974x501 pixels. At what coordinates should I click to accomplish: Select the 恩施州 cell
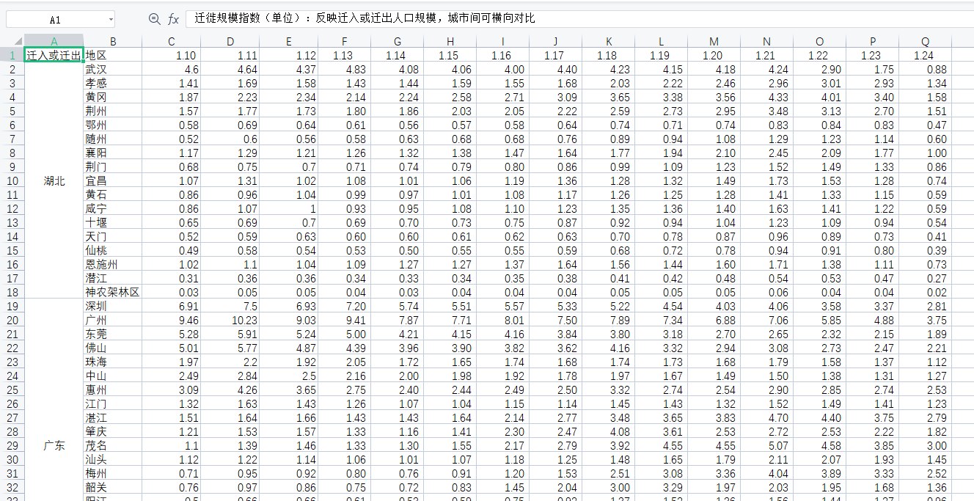pyautogui.click(x=113, y=264)
